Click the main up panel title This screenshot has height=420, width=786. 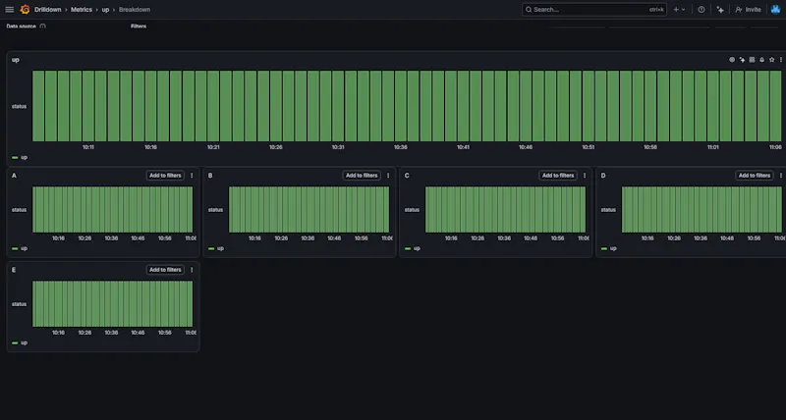[16, 60]
